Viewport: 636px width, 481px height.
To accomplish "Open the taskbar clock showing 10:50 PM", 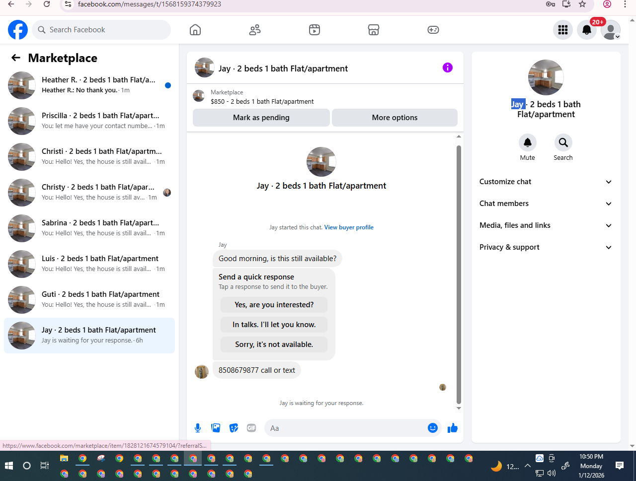I will pyautogui.click(x=591, y=466).
